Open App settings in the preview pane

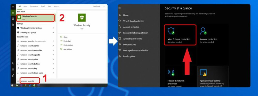[68, 49]
